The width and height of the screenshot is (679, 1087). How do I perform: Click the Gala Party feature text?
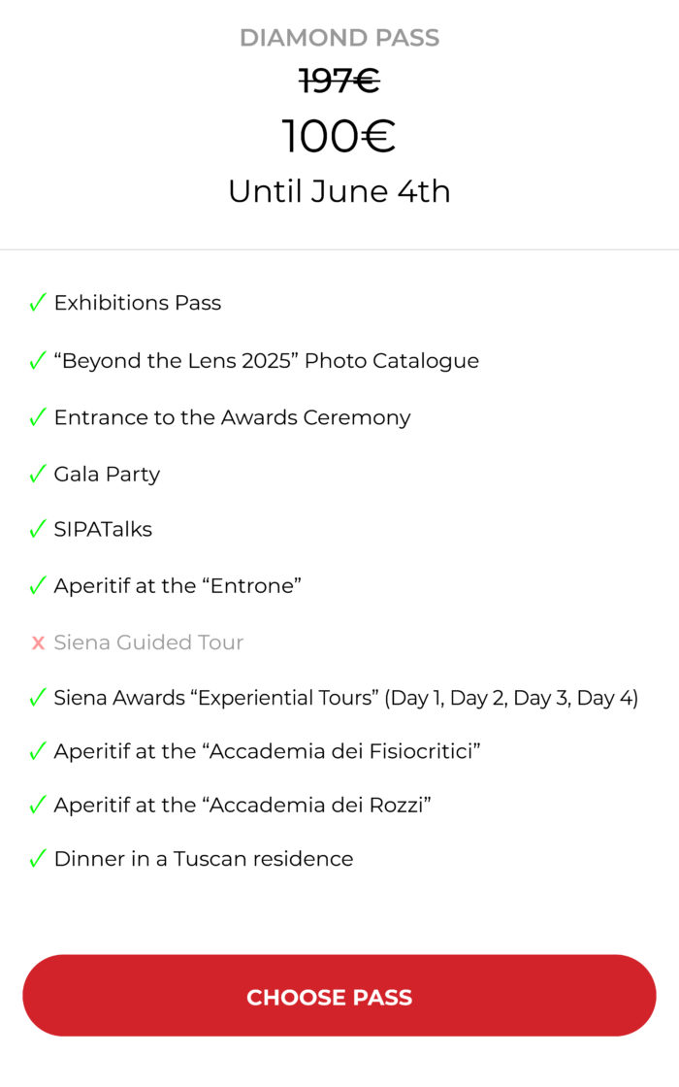pos(108,475)
